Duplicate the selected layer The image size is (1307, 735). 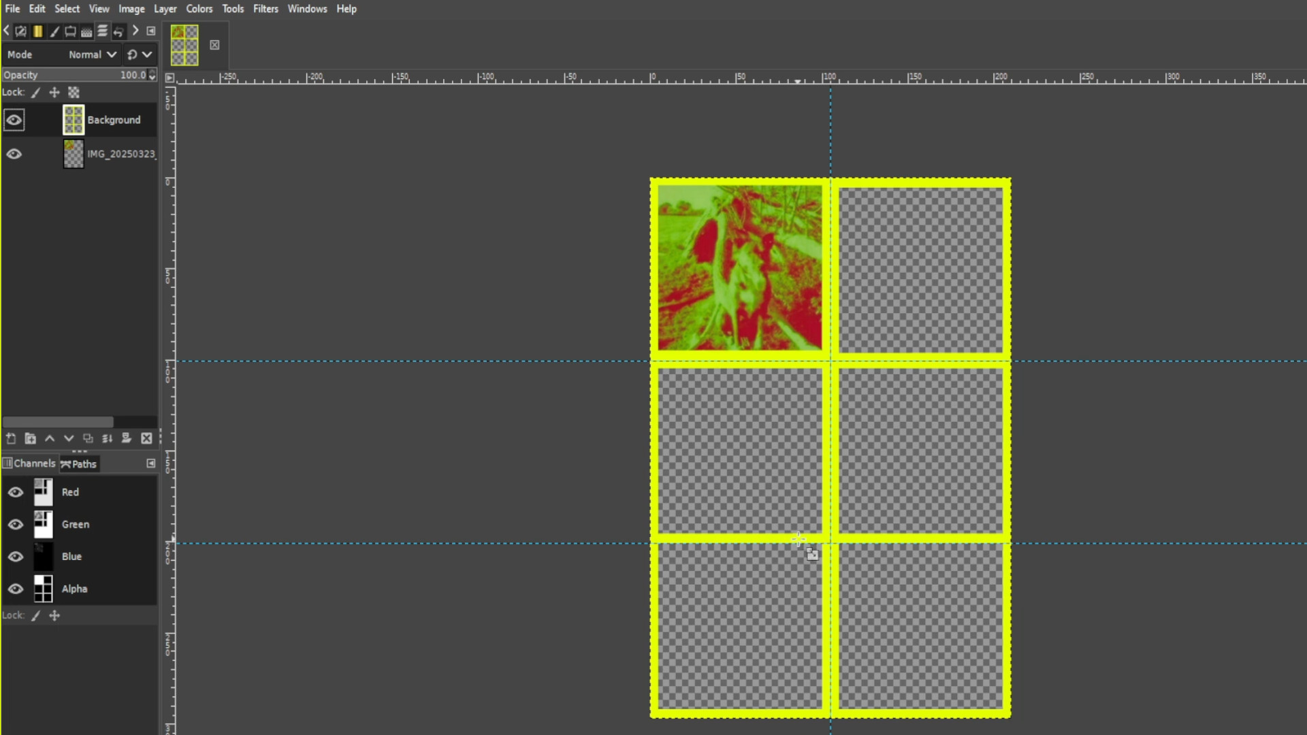88,438
